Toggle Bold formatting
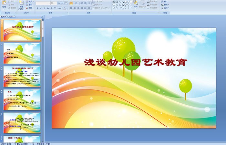Screen dimensions: 226x145 click(x=37, y=8)
